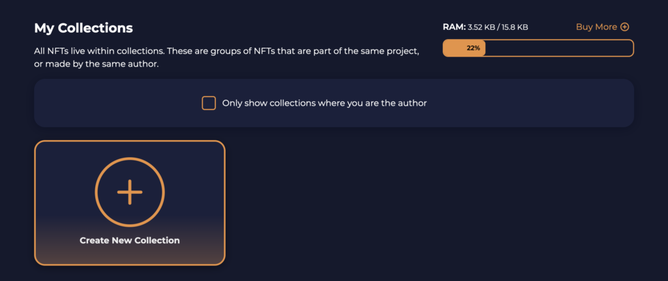Click the gradient bottom edge of the collection card
668x281 pixels.
click(x=130, y=258)
